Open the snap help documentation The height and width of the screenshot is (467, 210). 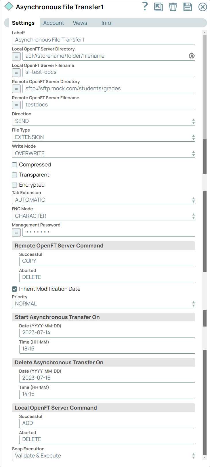pyautogui.click(x=145, y=7)
